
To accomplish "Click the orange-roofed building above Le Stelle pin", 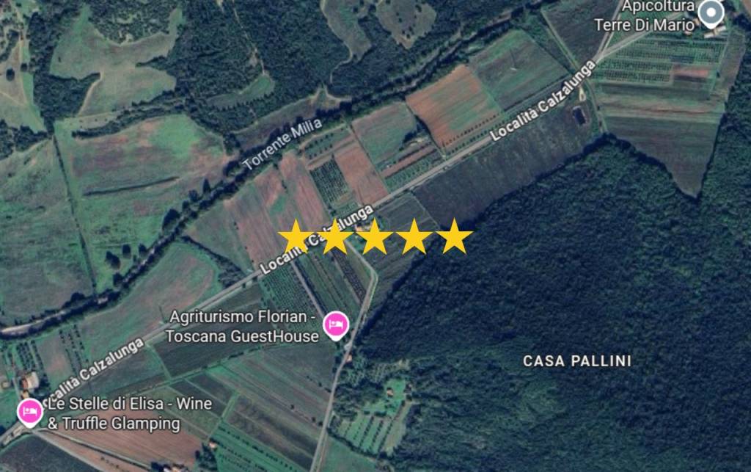I will [29, 382].
